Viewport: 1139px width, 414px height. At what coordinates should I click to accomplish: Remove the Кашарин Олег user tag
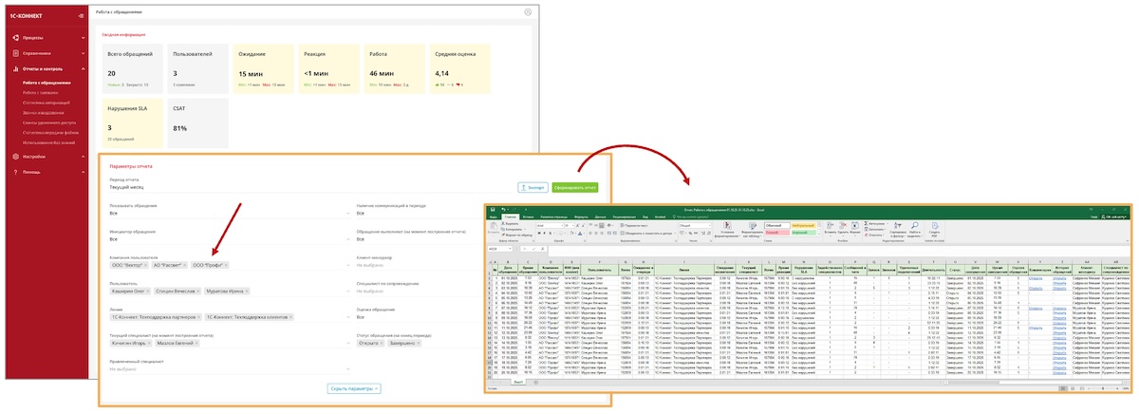tap(148, 291)
